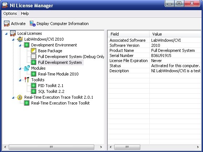Collapse the Toolkits tree branch
The image size is (203, 152).
point(20,80)
